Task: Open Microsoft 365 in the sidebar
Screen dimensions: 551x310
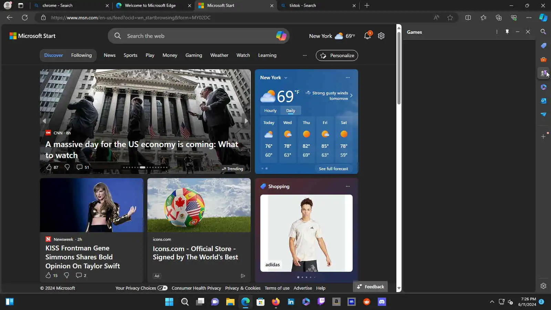Action: pyautogui.click(x=543, y=87)
